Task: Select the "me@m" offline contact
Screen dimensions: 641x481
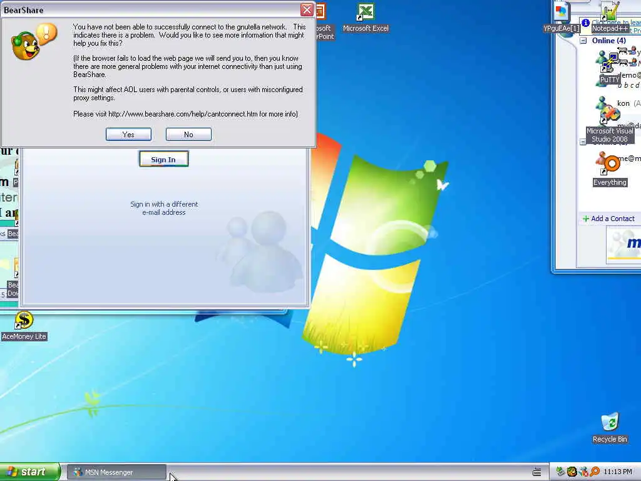Action: click(x=628, y=158)
